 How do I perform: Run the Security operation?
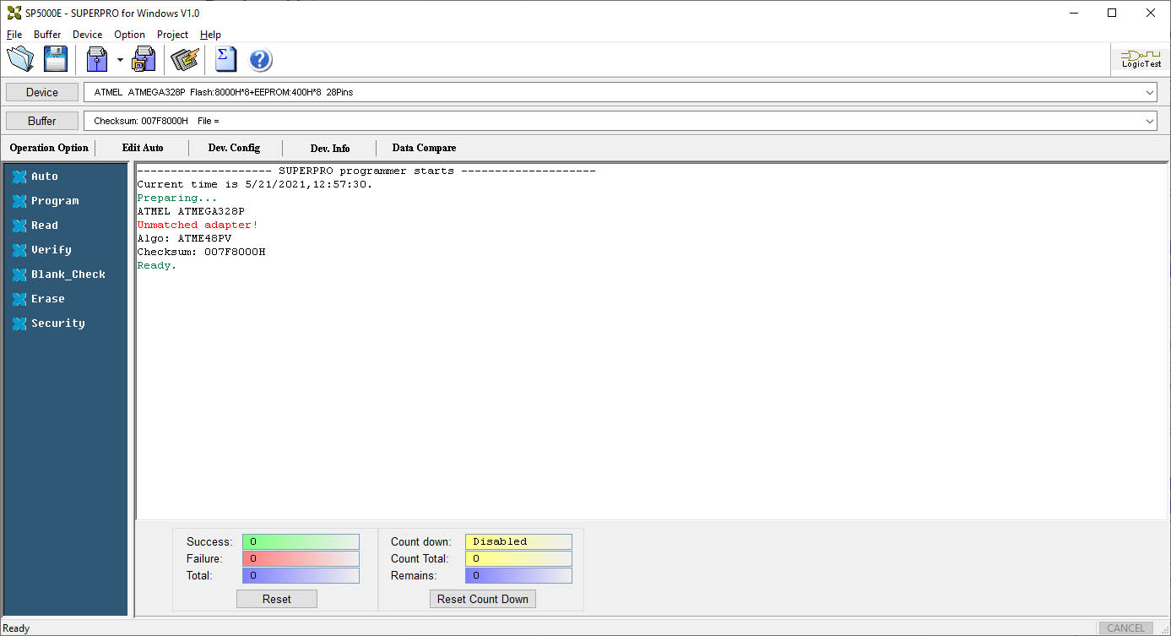[x=58, y=323]
